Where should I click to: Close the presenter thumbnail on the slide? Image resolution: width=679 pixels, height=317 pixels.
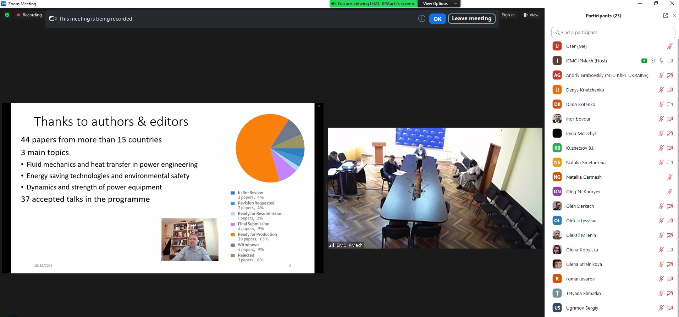pyautogui.click(x=319, y=106)
